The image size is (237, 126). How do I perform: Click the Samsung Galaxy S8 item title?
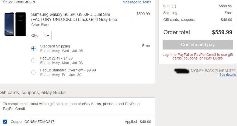click(74, 17)
